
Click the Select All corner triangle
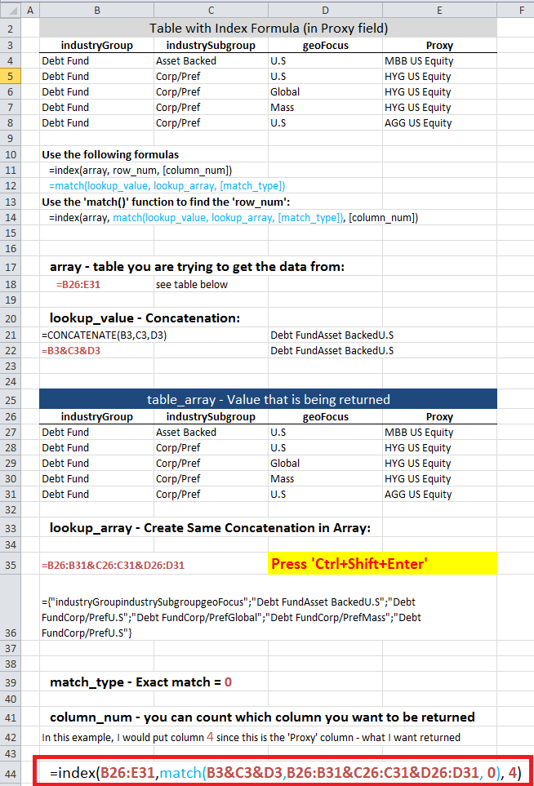(11, 10)
